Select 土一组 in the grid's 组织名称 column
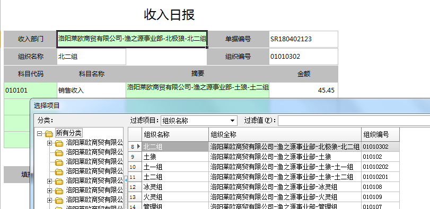The height and width of the screenshot is (209, 430). 175,167
